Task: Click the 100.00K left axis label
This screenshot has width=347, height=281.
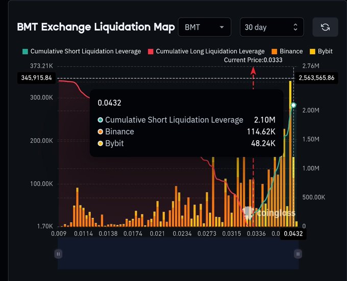Action: point(42,184)
